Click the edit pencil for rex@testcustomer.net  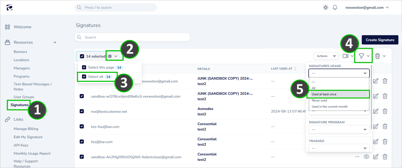pyautogui.click(x=375, y=111)
